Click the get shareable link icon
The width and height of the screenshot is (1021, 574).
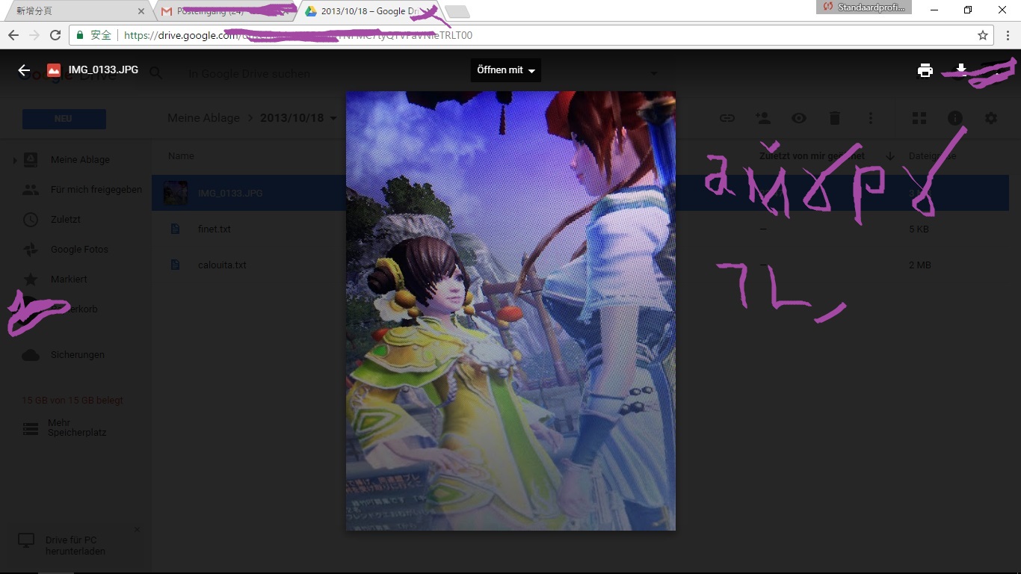click(x=727, y=118)
